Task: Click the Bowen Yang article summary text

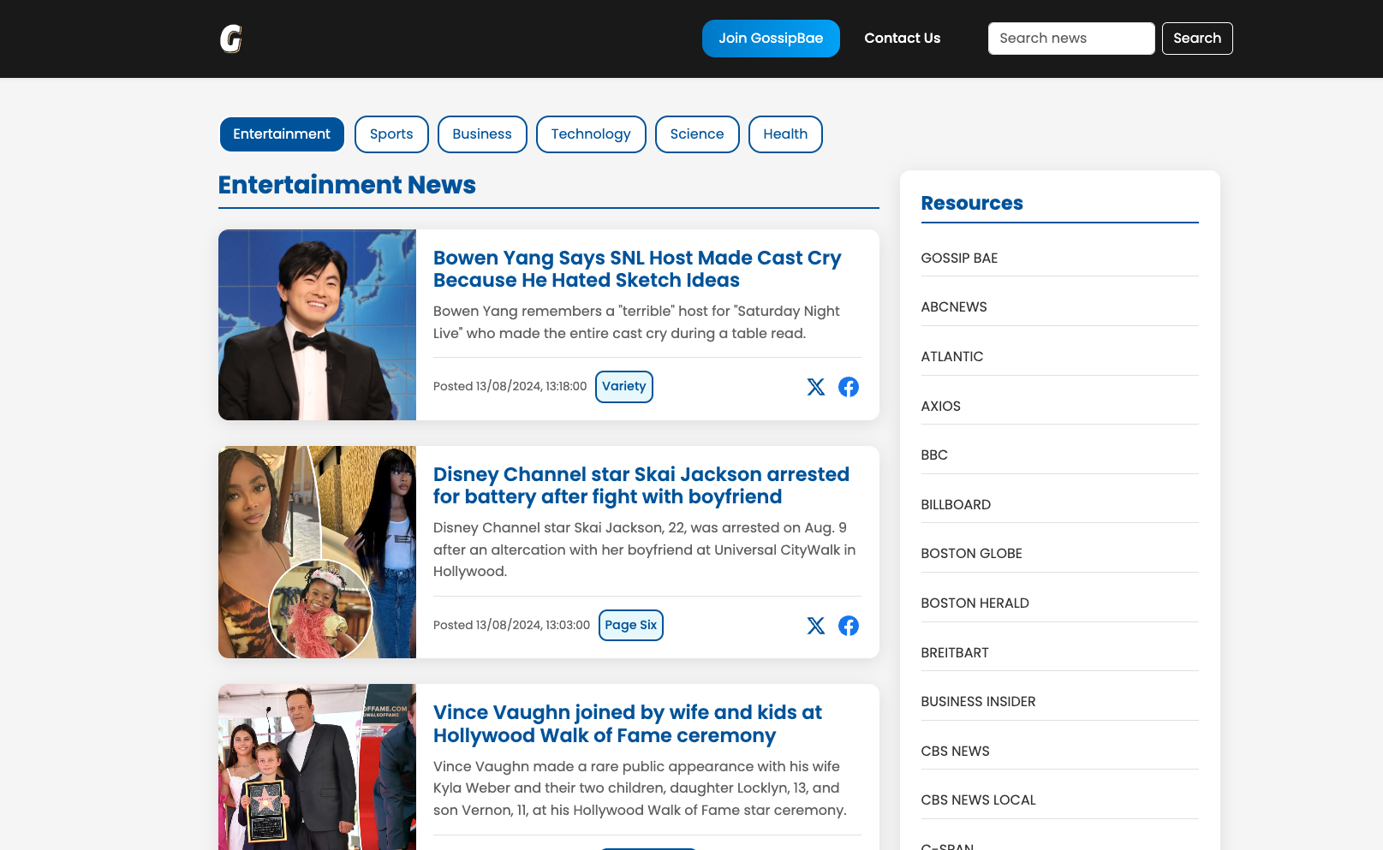Action: (636, 323)
